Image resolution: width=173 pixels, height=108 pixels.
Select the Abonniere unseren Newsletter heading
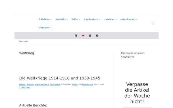pyautogui.click(x=132, y=55)
